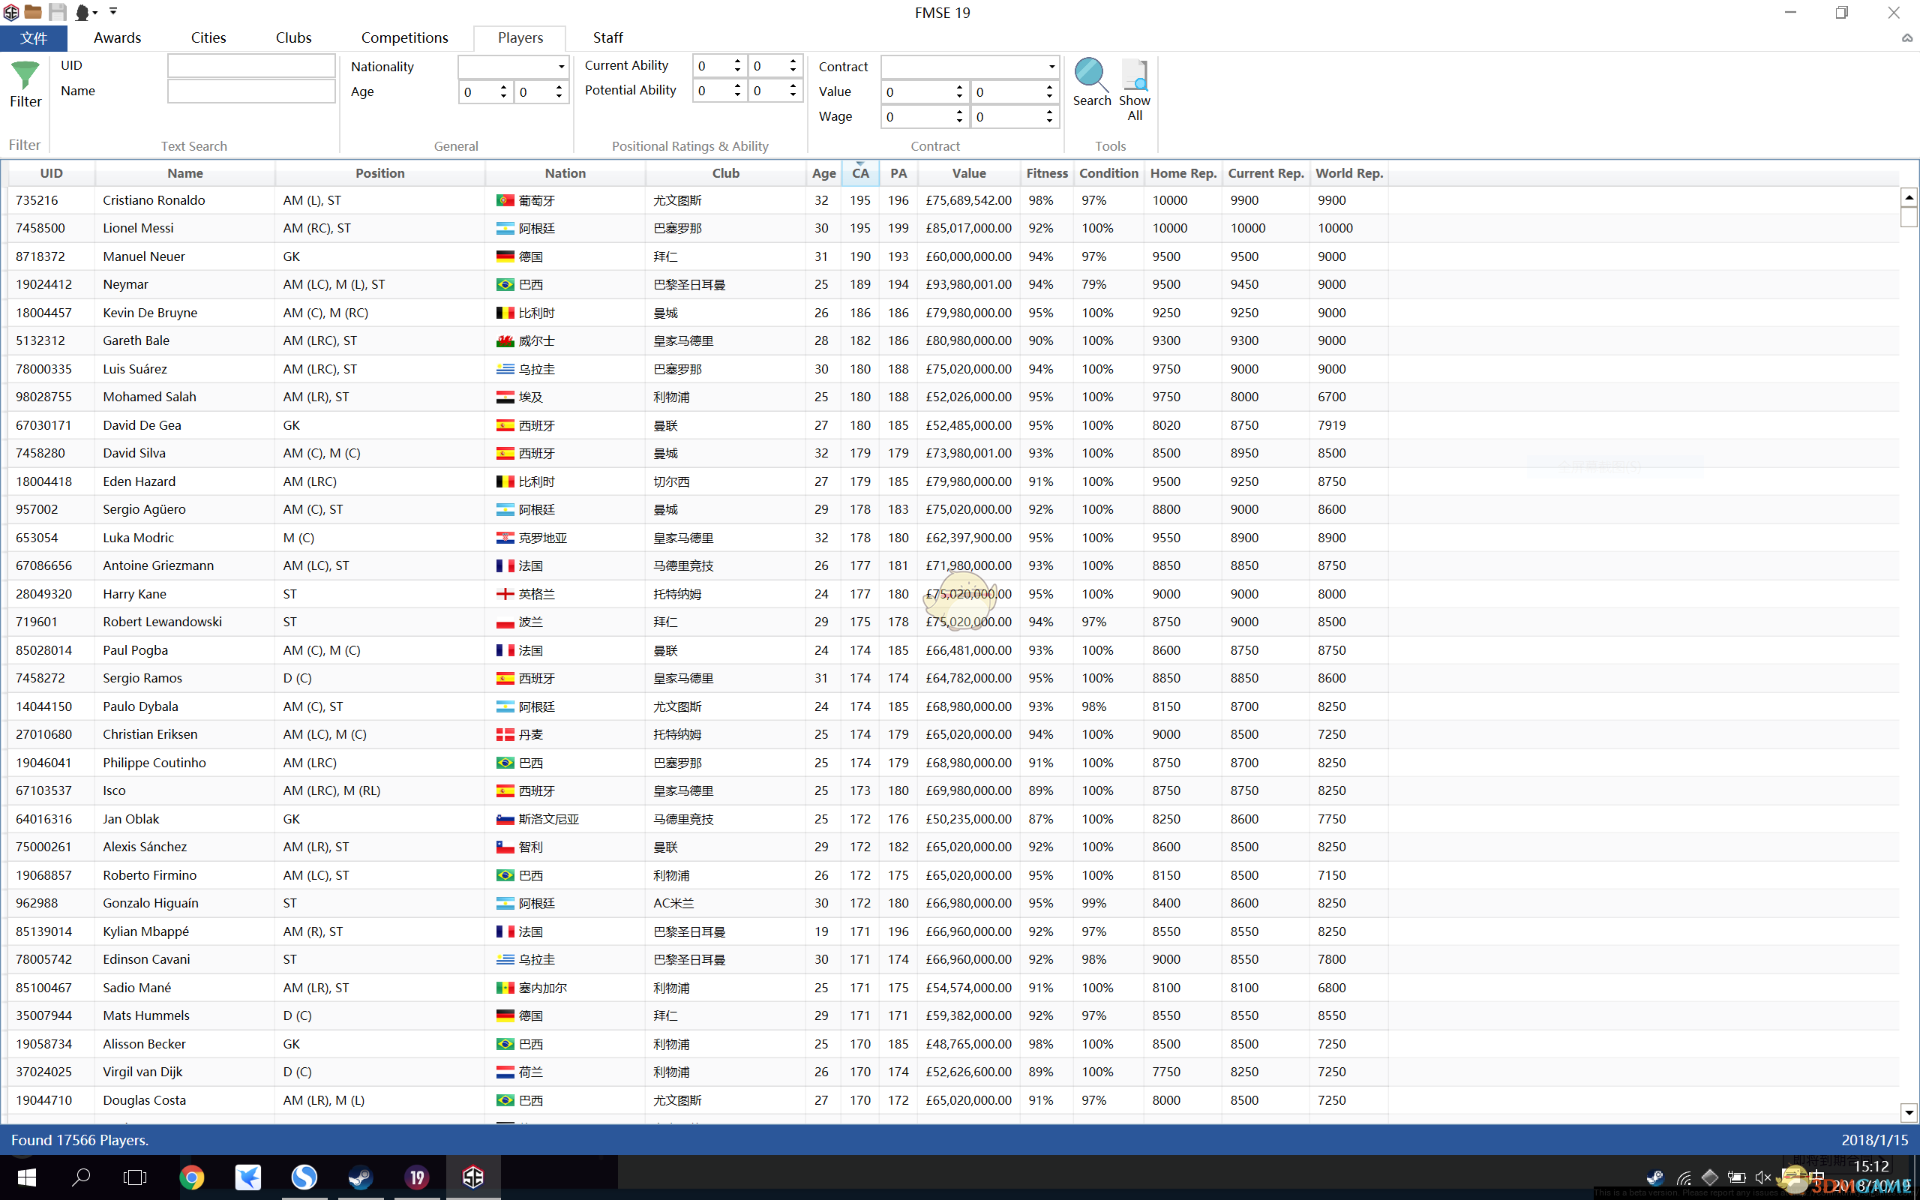Open the 文件 menu

click(x=33, y=38)
